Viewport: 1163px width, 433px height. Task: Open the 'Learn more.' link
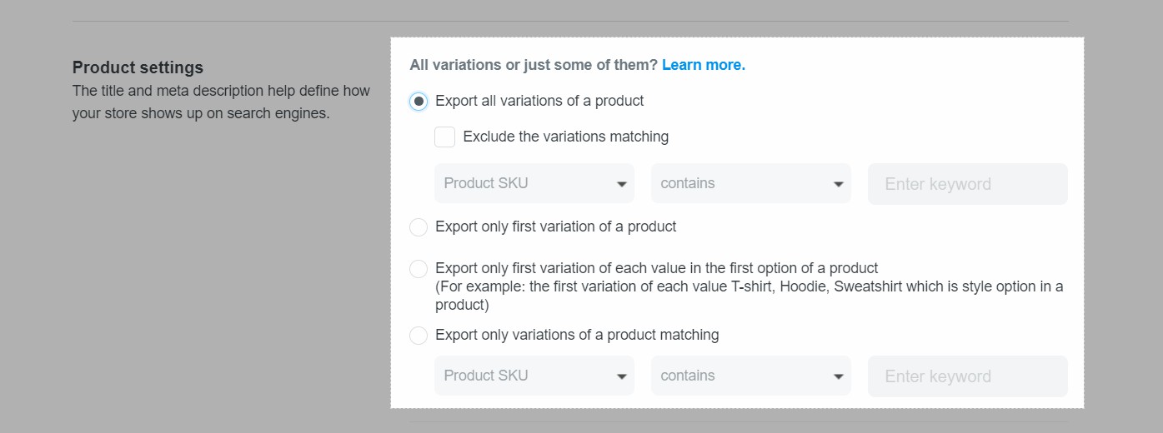(703, 65)
